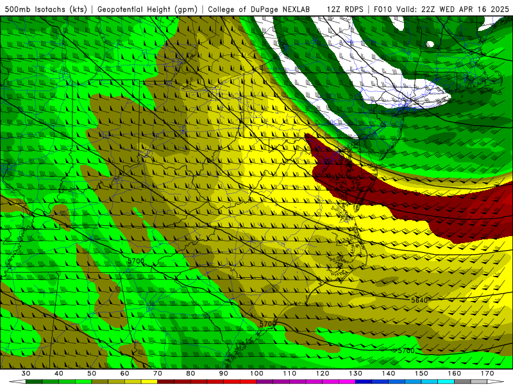Select the 'Valid: 22Z WED APR 16 2025' text
513x385 pixels.
point(453,9)
